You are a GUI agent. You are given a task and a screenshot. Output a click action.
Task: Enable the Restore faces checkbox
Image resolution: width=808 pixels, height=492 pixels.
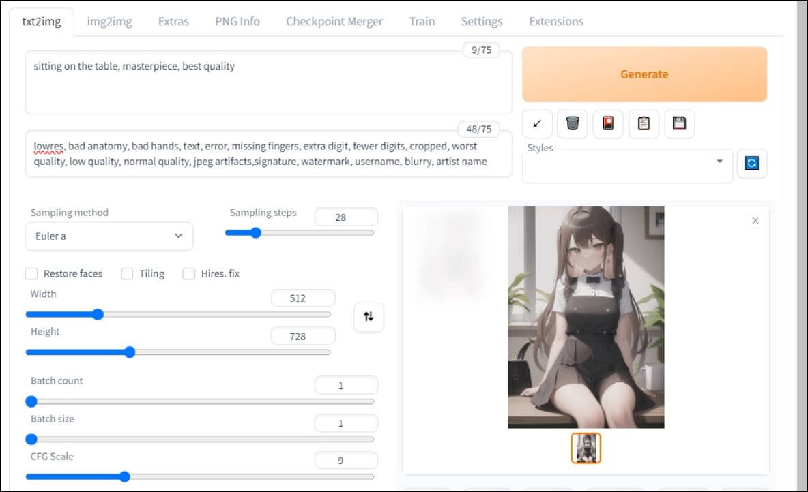coord(31,273)
